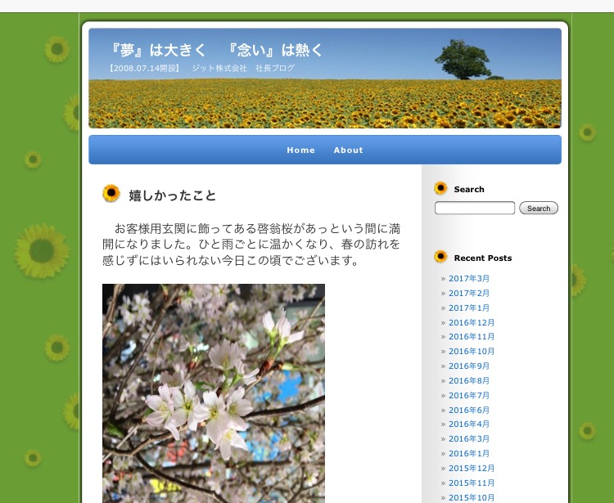Click the subtitle ジット株式会社 社長ブログ
This screenshot has width=614, height=503.
click(x=243, y=68)
